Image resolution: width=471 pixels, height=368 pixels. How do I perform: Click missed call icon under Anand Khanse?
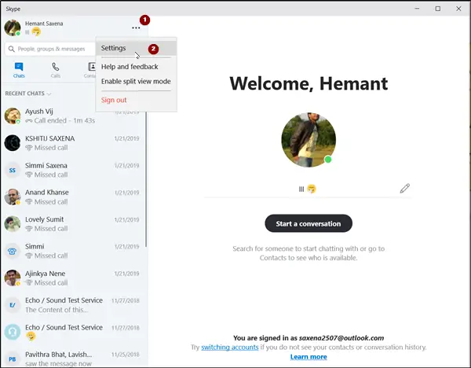29,201
